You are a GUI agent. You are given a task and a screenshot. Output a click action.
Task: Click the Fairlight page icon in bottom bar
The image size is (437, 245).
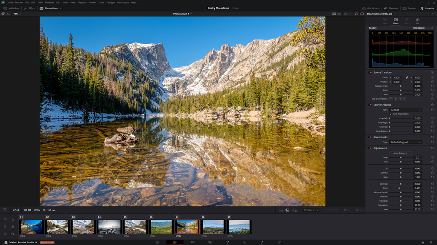[x=262, y=242]
